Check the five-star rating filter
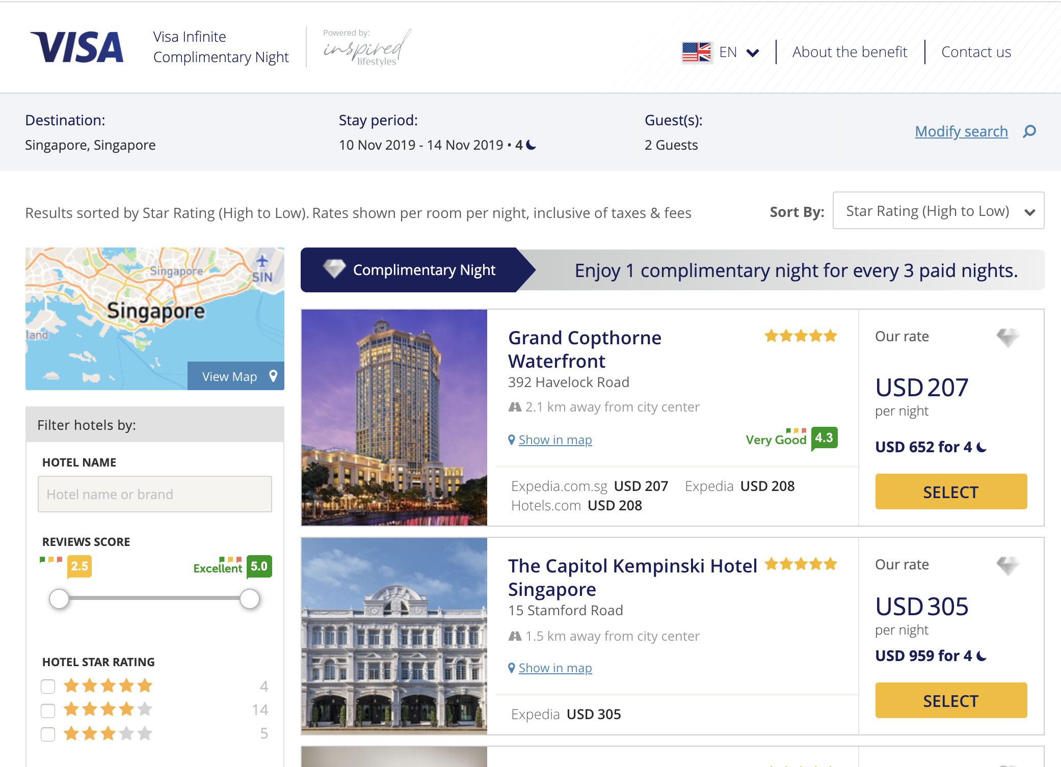1061x767 pixels. (48, 686)
